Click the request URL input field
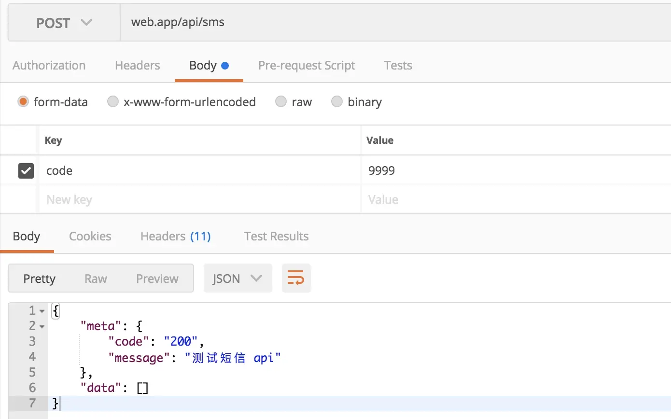The image size is (671, 419). (386, 22)
